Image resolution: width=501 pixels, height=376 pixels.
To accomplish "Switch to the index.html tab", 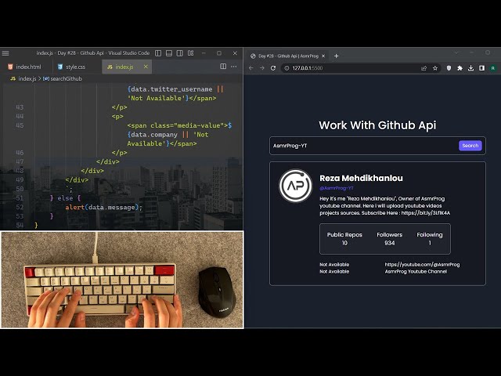I will (25, 67).
